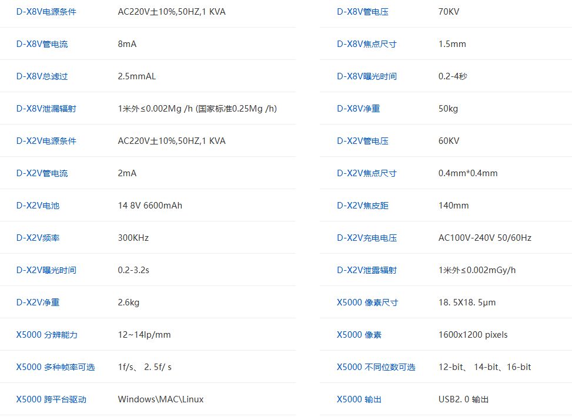Screen dimensions: 572x417
Task: Click the Windows\MAC\Linux value text
Action: (160, 399)
